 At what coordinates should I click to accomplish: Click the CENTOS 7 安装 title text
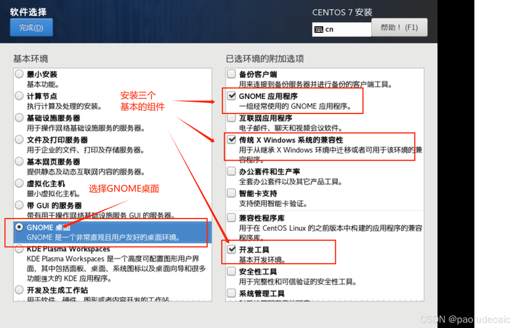[342, 12]
